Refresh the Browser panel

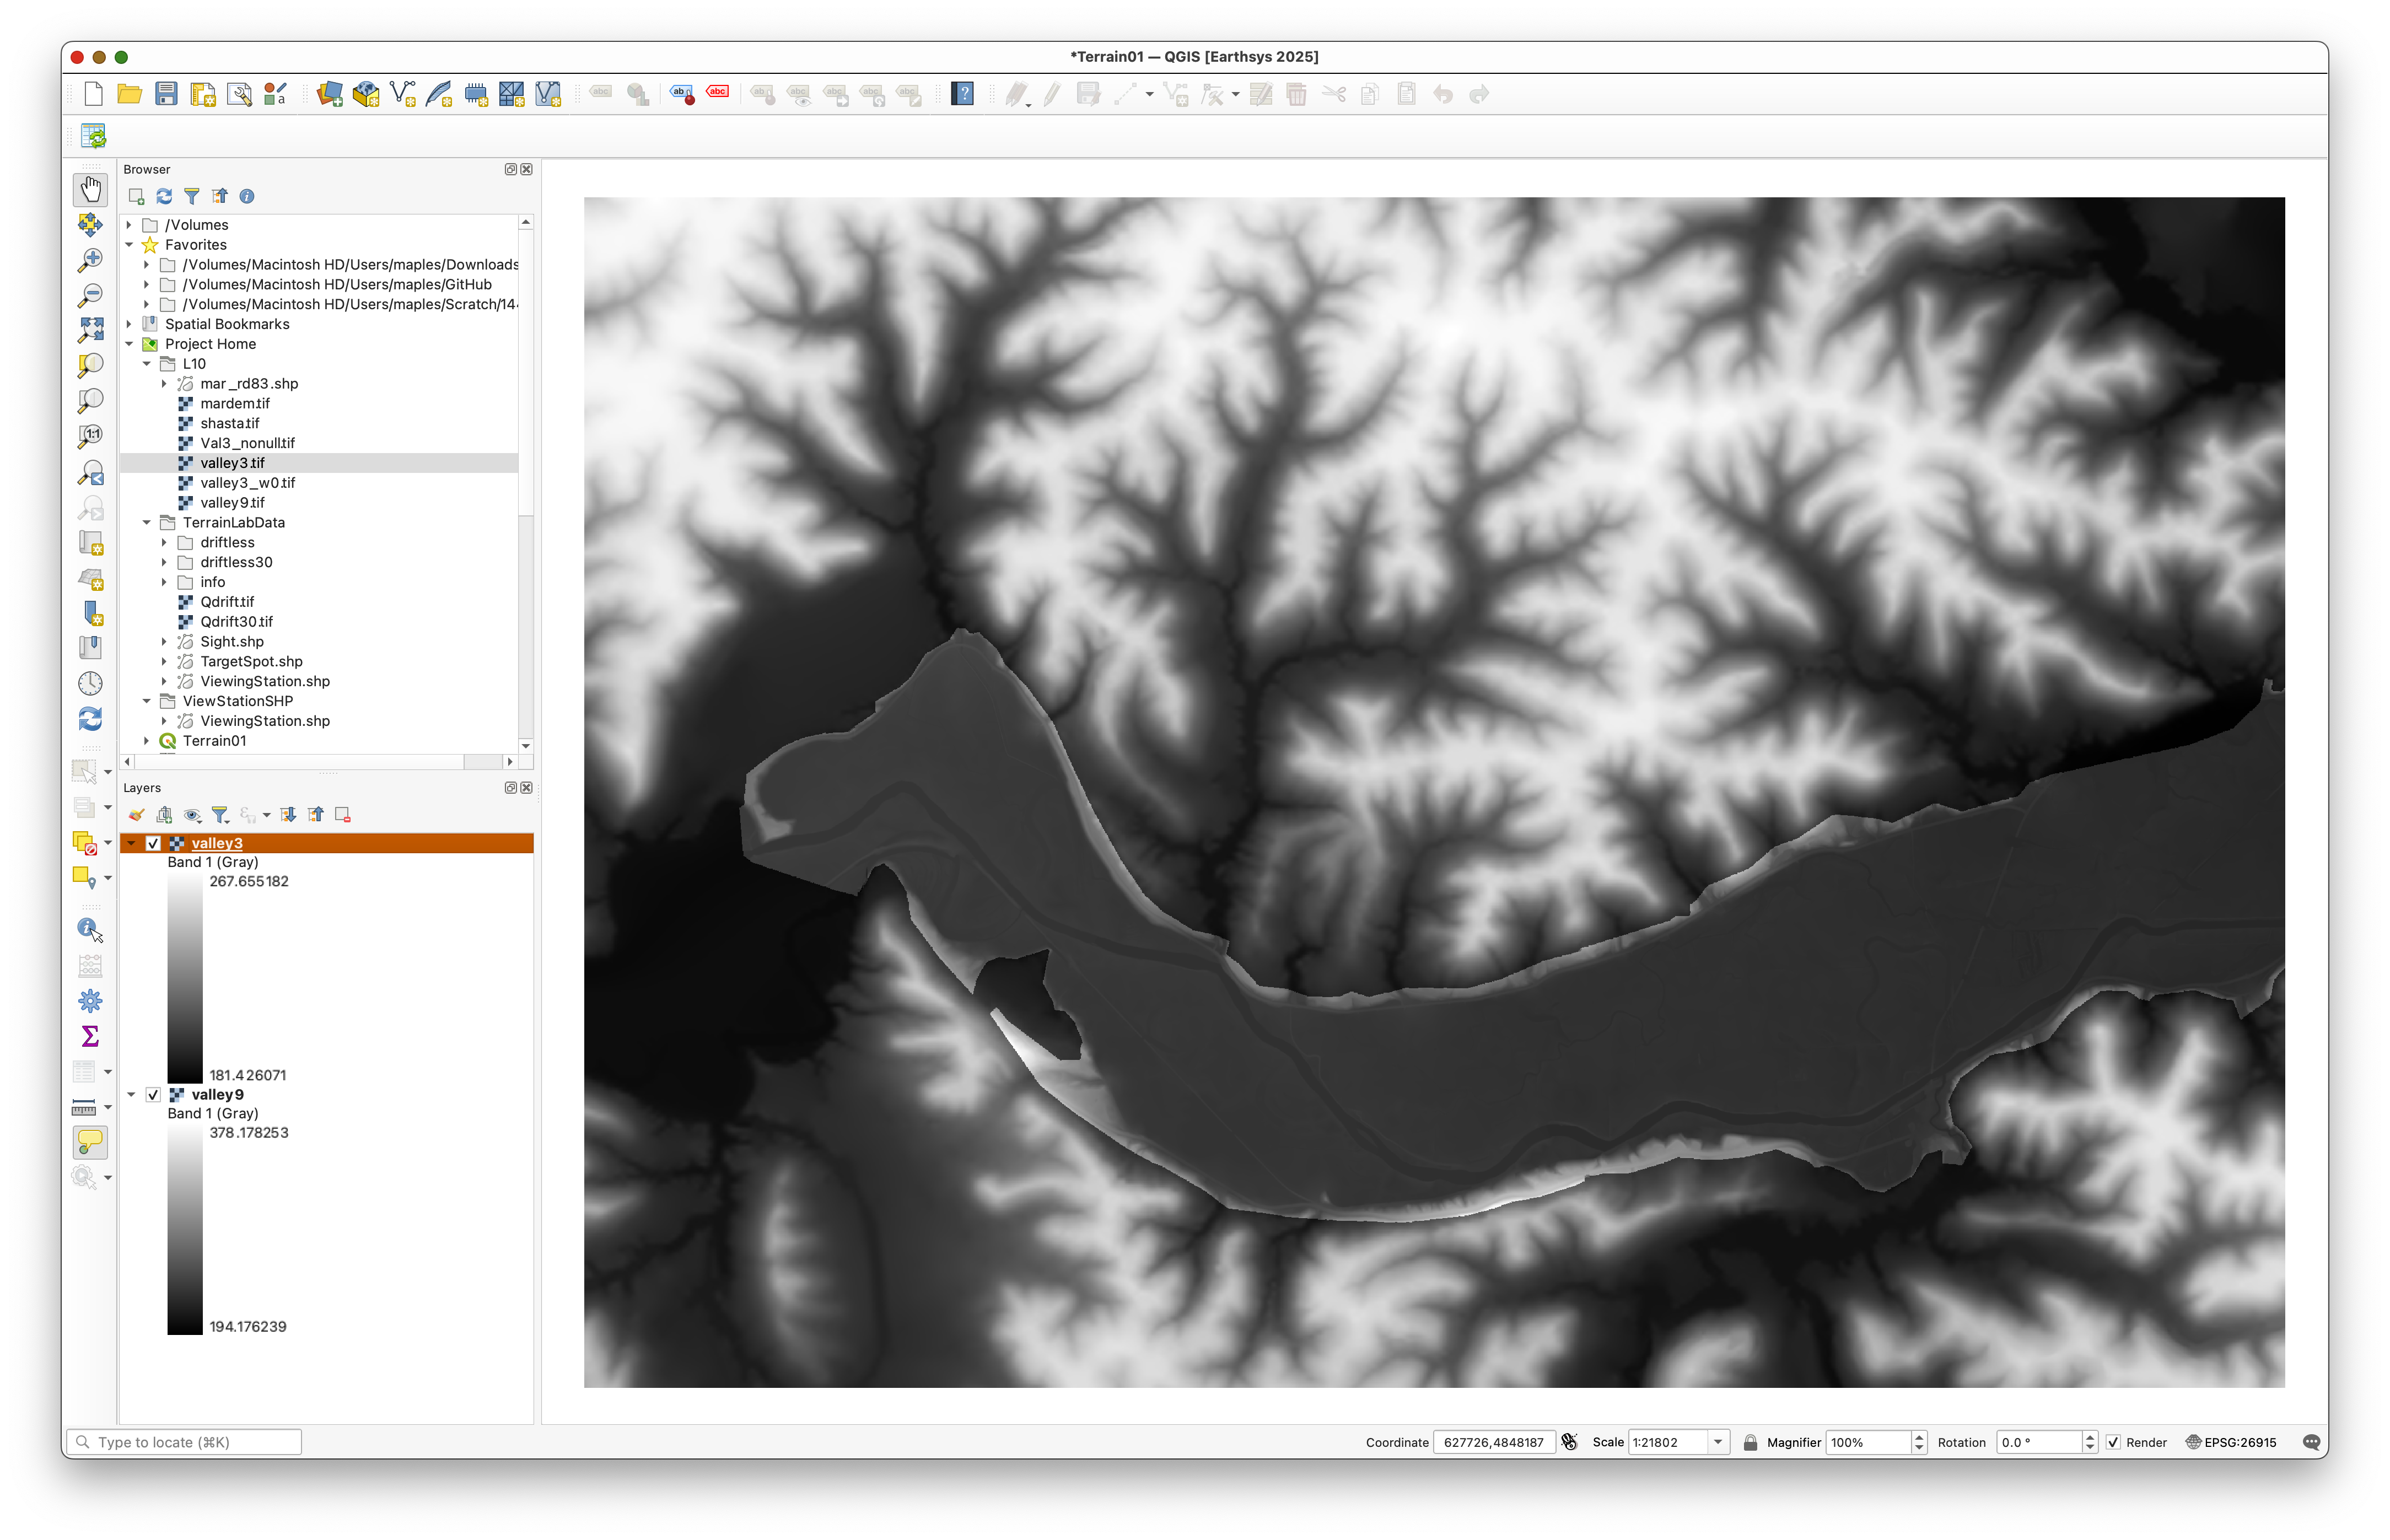pyautogui.click(x=164, y=196)
